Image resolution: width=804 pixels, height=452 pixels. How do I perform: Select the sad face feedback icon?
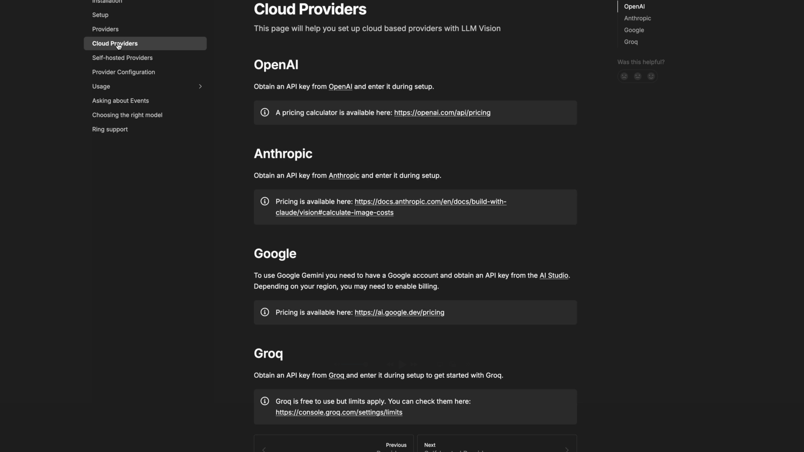click(x=624, y=76)
